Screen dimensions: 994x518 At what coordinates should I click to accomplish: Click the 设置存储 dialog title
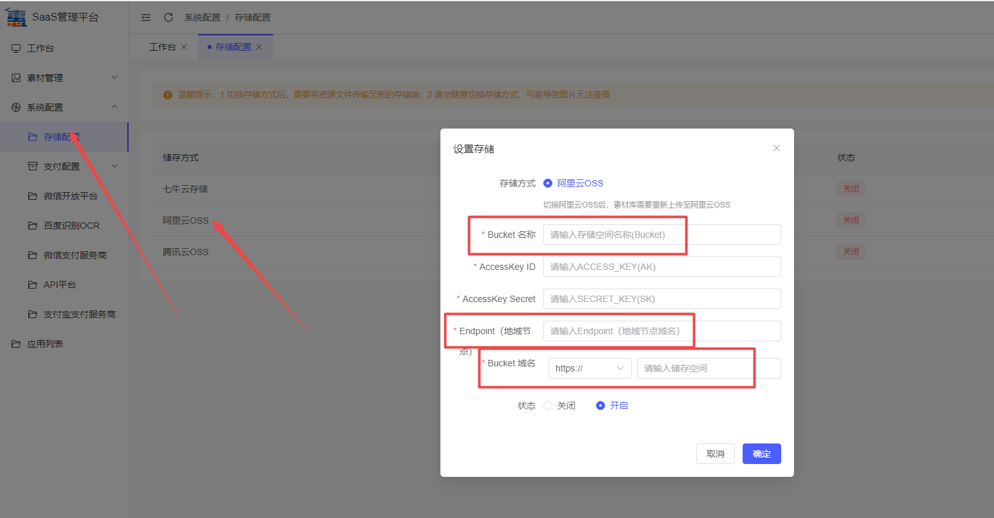tap(474, 149)
